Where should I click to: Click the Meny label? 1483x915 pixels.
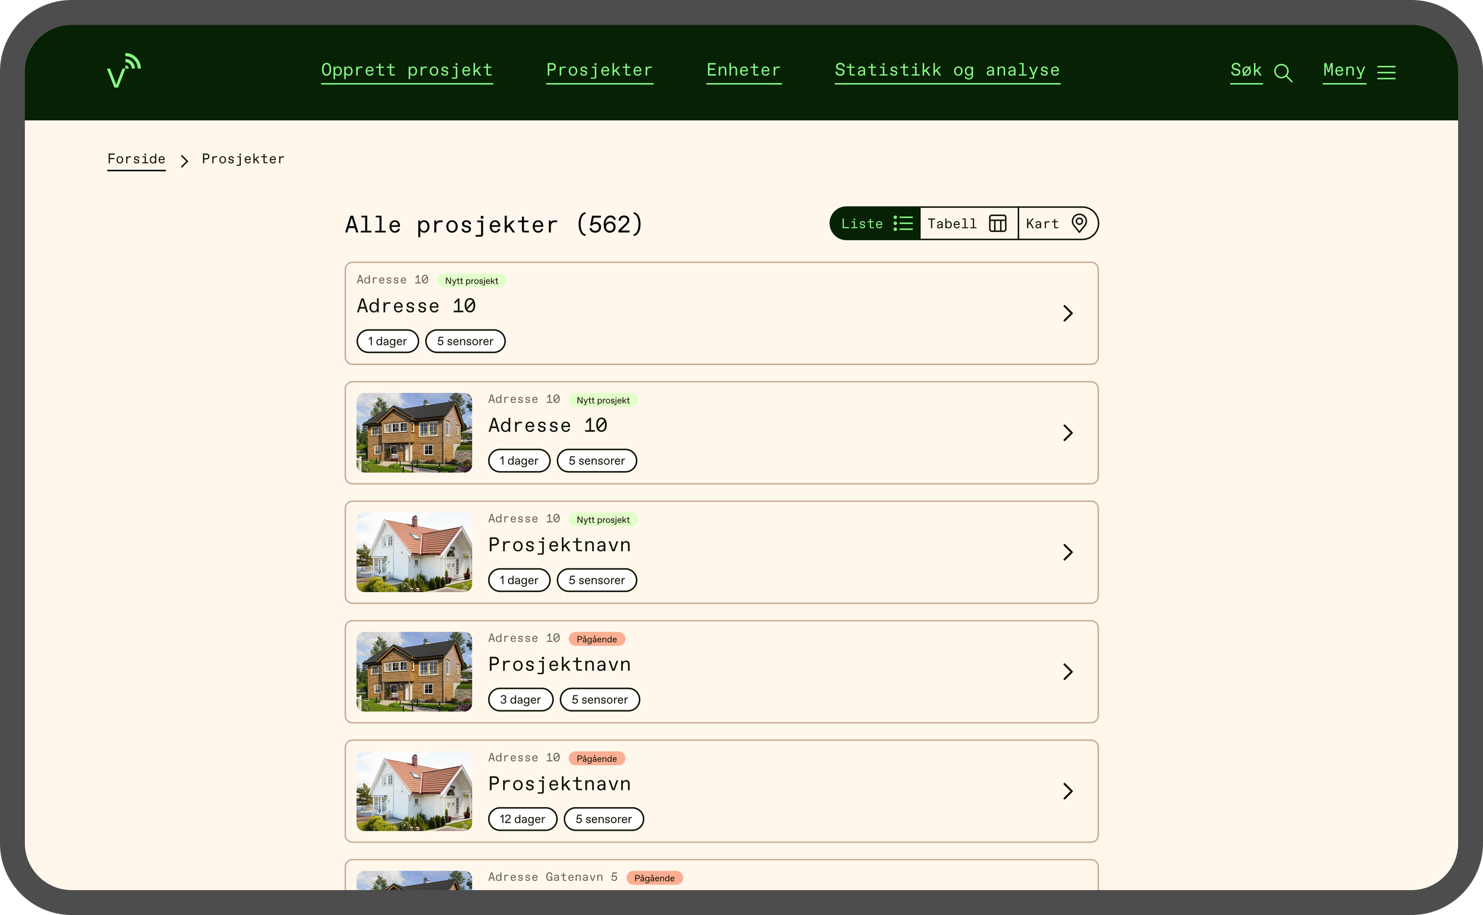1345,71
